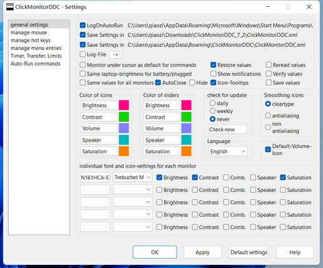Screen dimensions: 323x268
Task: Click the Check now button
Action: 228,129
